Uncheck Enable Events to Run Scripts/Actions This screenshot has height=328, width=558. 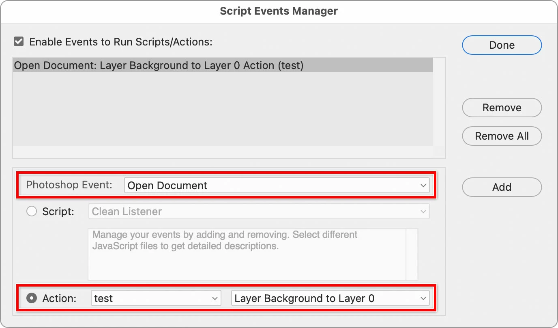point(19,42)
